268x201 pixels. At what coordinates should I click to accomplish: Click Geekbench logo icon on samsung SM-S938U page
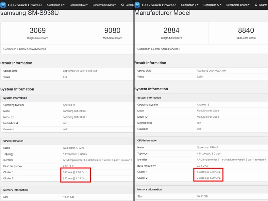pos(3,5)
